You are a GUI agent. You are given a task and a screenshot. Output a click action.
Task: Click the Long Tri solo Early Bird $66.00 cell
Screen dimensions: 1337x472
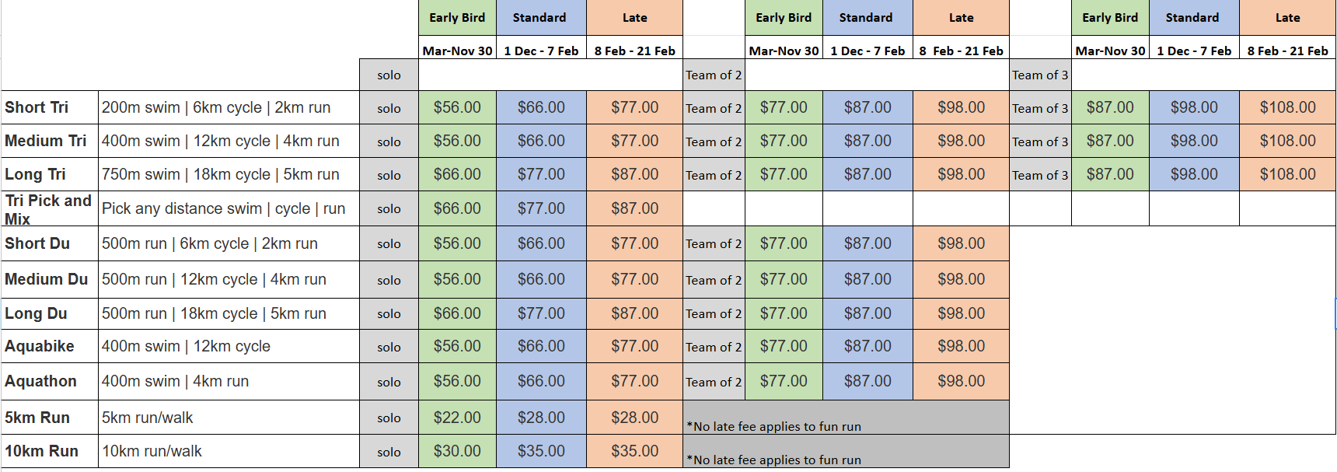click(x=457, y=174)
